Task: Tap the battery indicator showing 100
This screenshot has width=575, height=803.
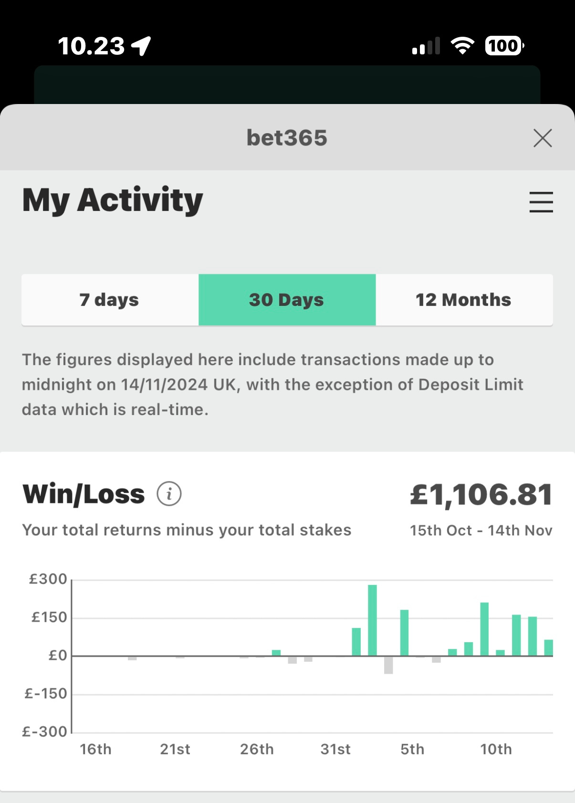Action: coord(504,46)
